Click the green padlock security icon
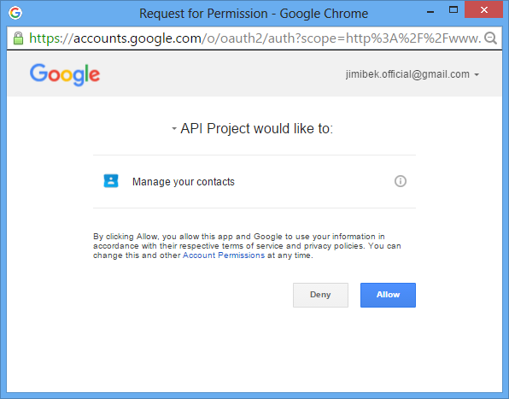Image resolution: width=509 pixels, height=399 pixels. 18,38
